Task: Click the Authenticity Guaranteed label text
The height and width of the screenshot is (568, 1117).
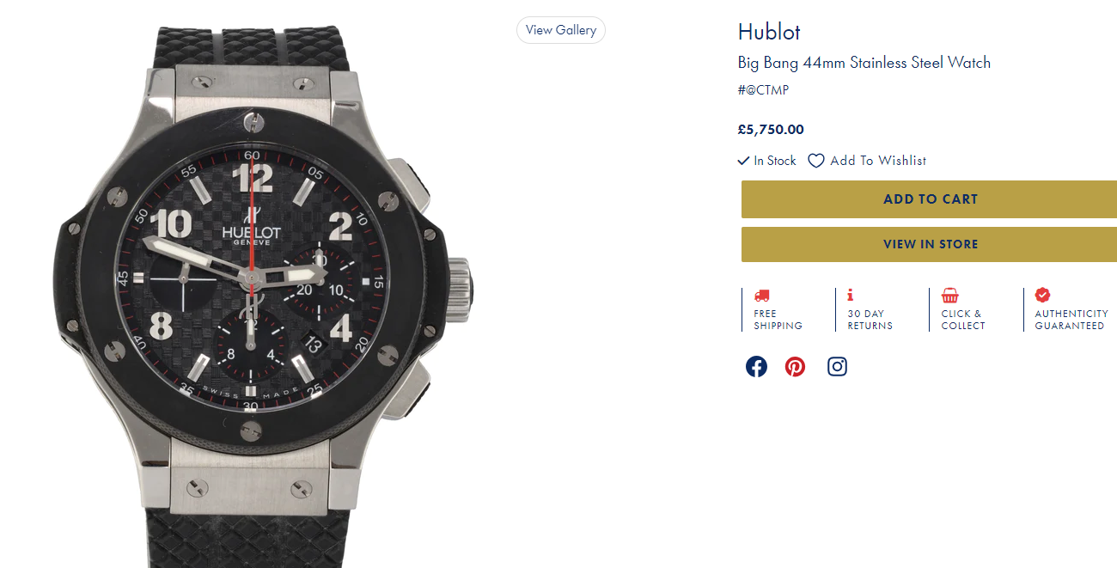Action: click(x=1071, y=320)
